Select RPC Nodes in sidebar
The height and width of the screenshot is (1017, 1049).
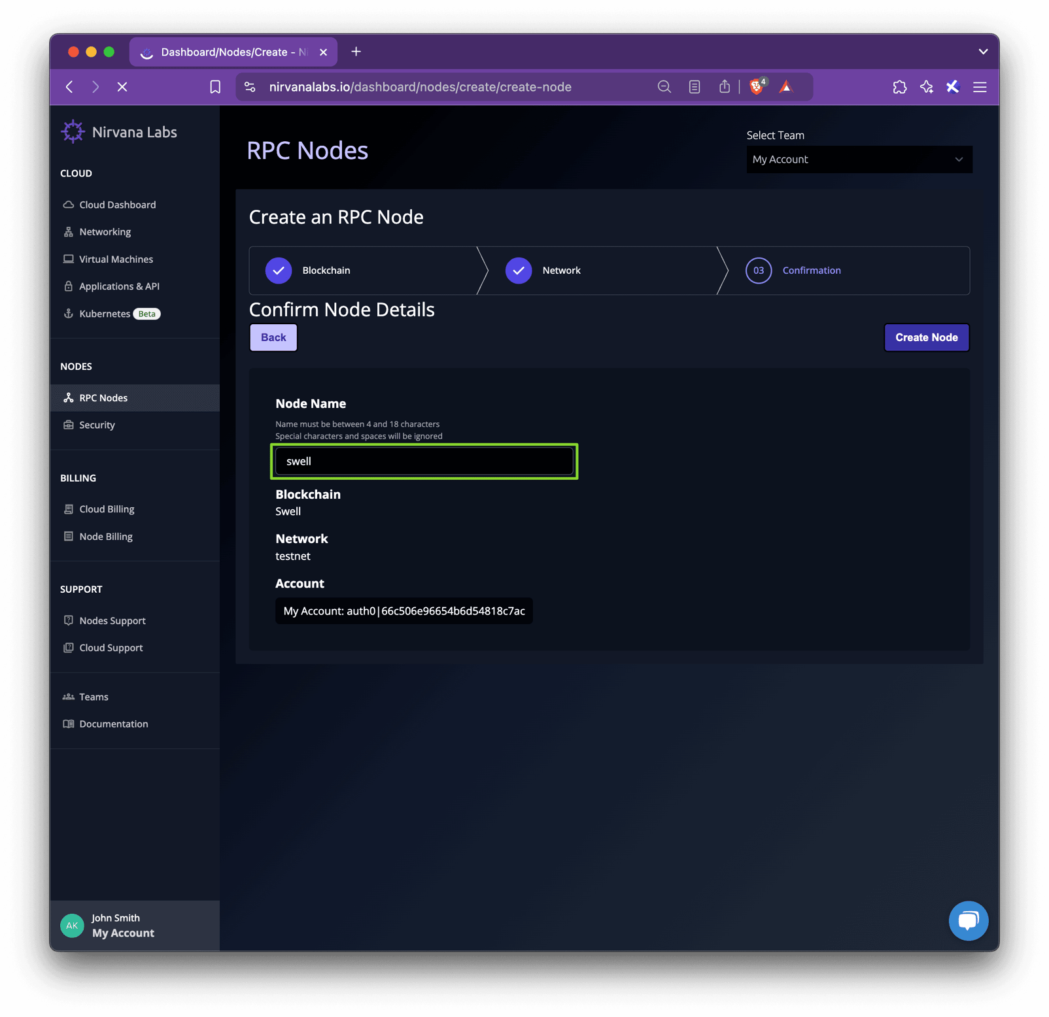point(135,397)
